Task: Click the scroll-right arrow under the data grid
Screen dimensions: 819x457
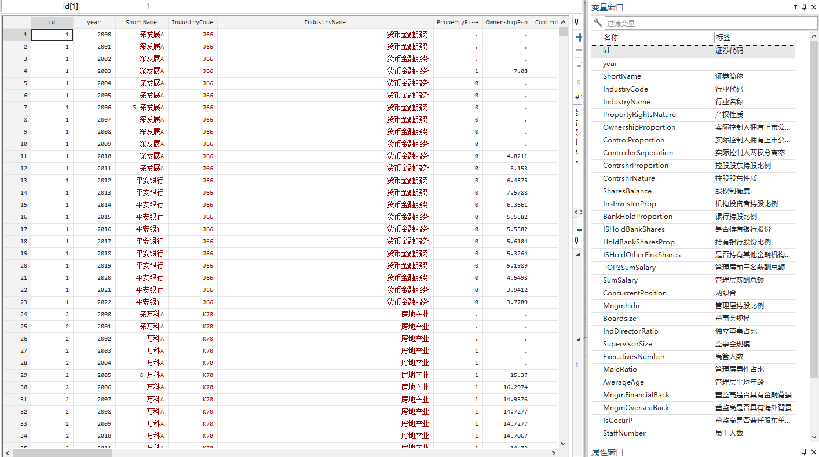Action: pos(554,452)
